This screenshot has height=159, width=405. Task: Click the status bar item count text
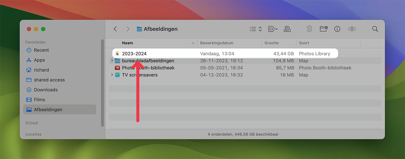tap(243, 134)
